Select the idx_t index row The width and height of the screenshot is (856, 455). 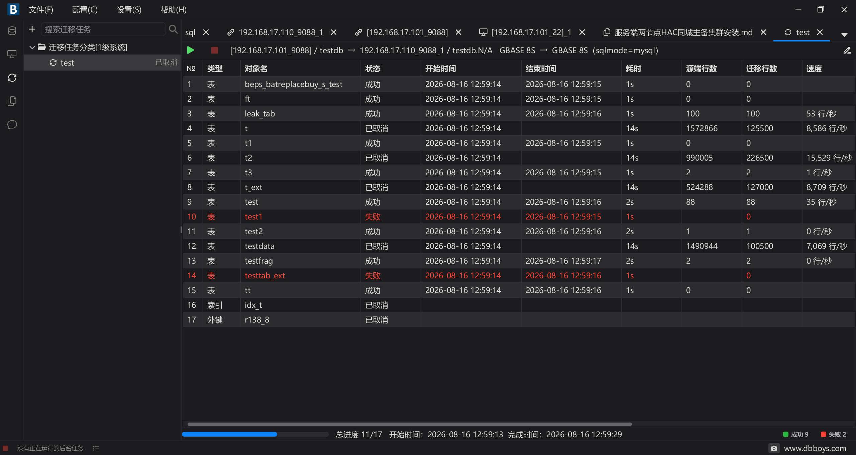(519, 305)
